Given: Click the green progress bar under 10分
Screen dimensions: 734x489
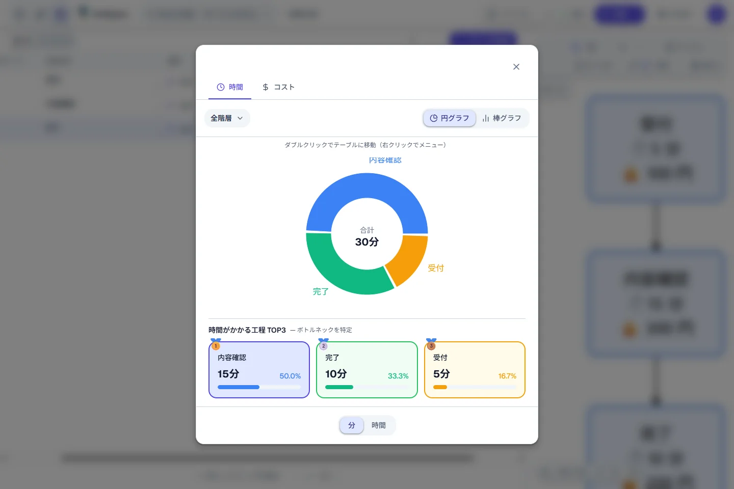Looking at the screenshot, I should point(339,387).
